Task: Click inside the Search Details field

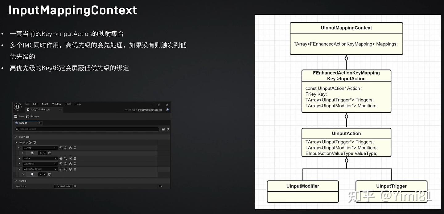Action: pos(46,129)
